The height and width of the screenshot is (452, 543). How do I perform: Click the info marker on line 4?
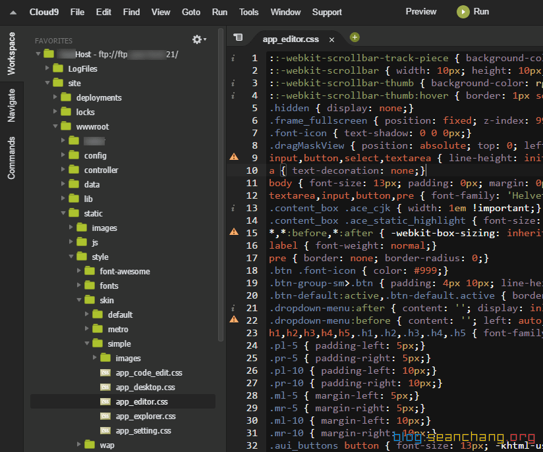pos(233,95)
